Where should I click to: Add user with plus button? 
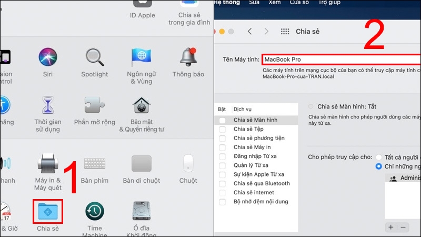pos(391,227)
